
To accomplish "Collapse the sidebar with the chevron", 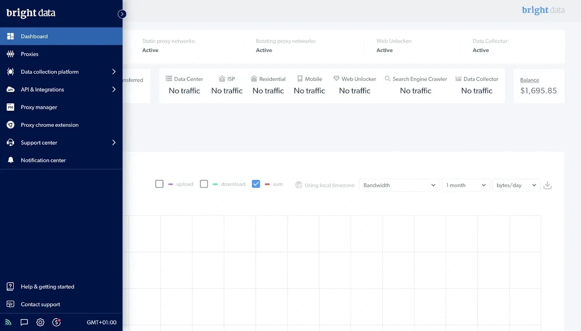I will point(122,14).
